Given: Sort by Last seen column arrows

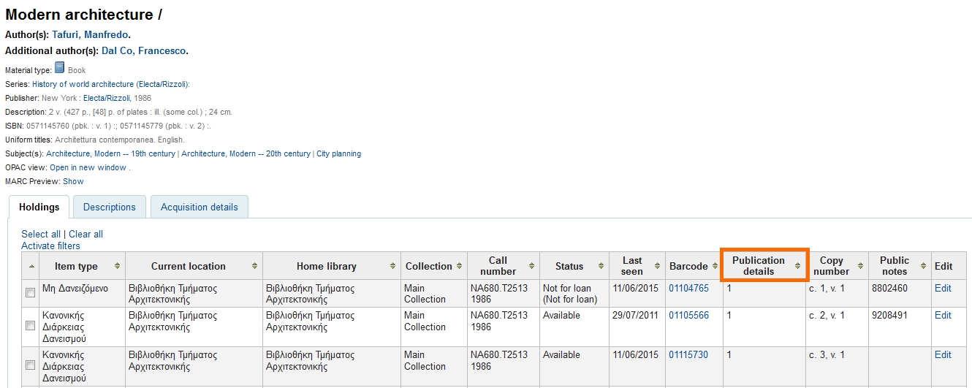Looking at the screenshot, I should tap(658, 267).
